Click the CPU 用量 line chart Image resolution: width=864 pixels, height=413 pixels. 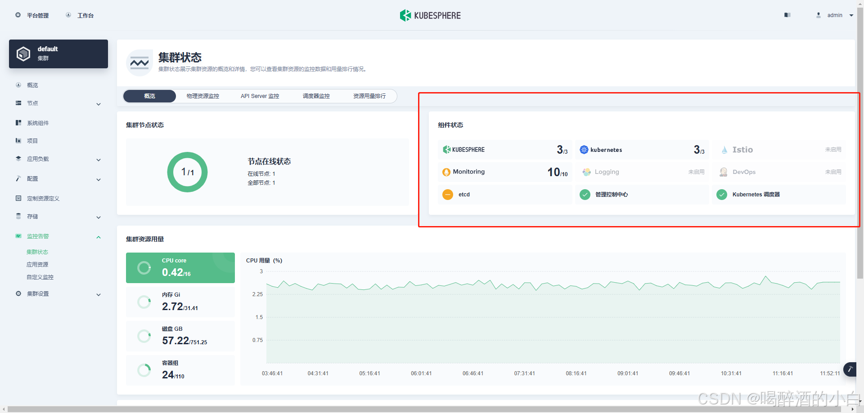[553, 317]
